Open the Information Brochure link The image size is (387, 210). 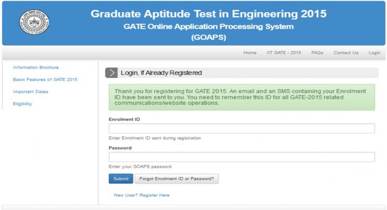click(36, 67)
